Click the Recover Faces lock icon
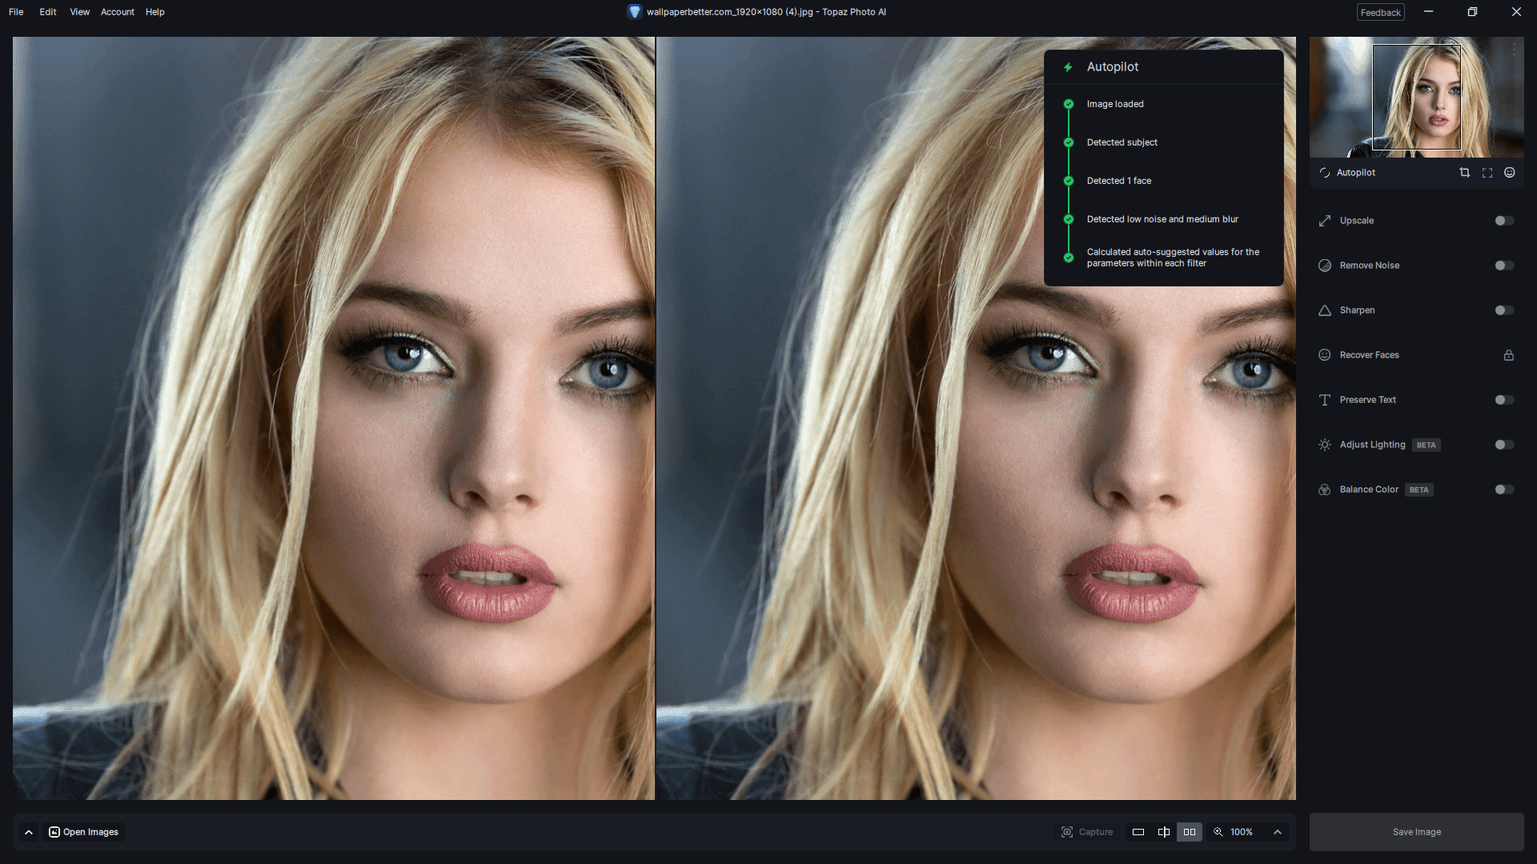Screen dimensions: 1537x864 [x=1508, y=355]
